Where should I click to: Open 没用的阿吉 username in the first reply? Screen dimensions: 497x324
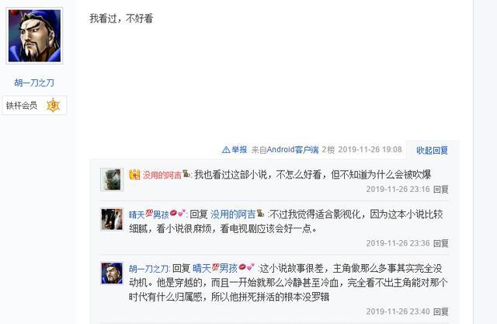pos(162,175)
